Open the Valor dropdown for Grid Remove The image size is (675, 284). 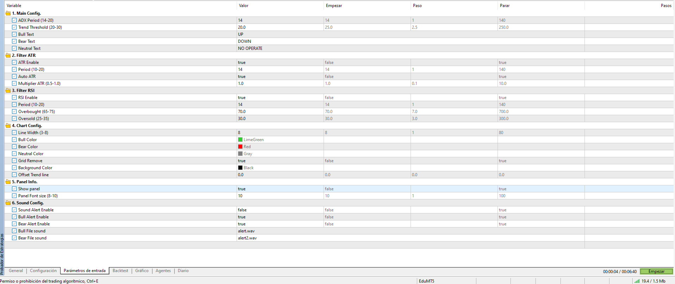(280, 161)
